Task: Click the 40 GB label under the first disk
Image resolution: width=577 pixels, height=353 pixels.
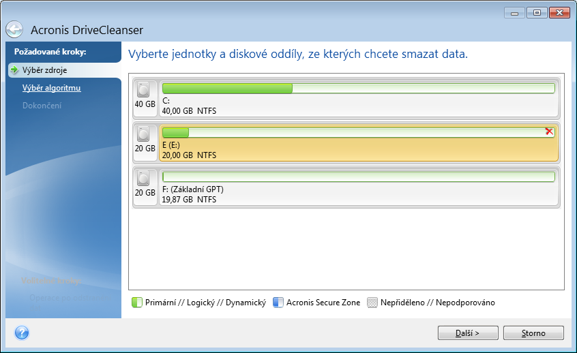Action: click(x=145, y=104)
